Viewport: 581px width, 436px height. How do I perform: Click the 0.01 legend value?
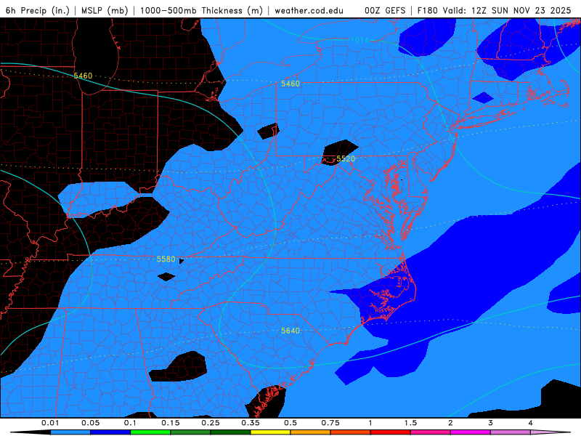click(x=50, y=423)
